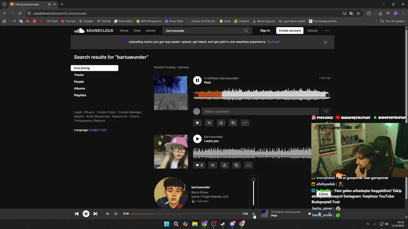Repost the Ptsd track
This screenshot has height=229, width=408.
(x=209, y=123)
